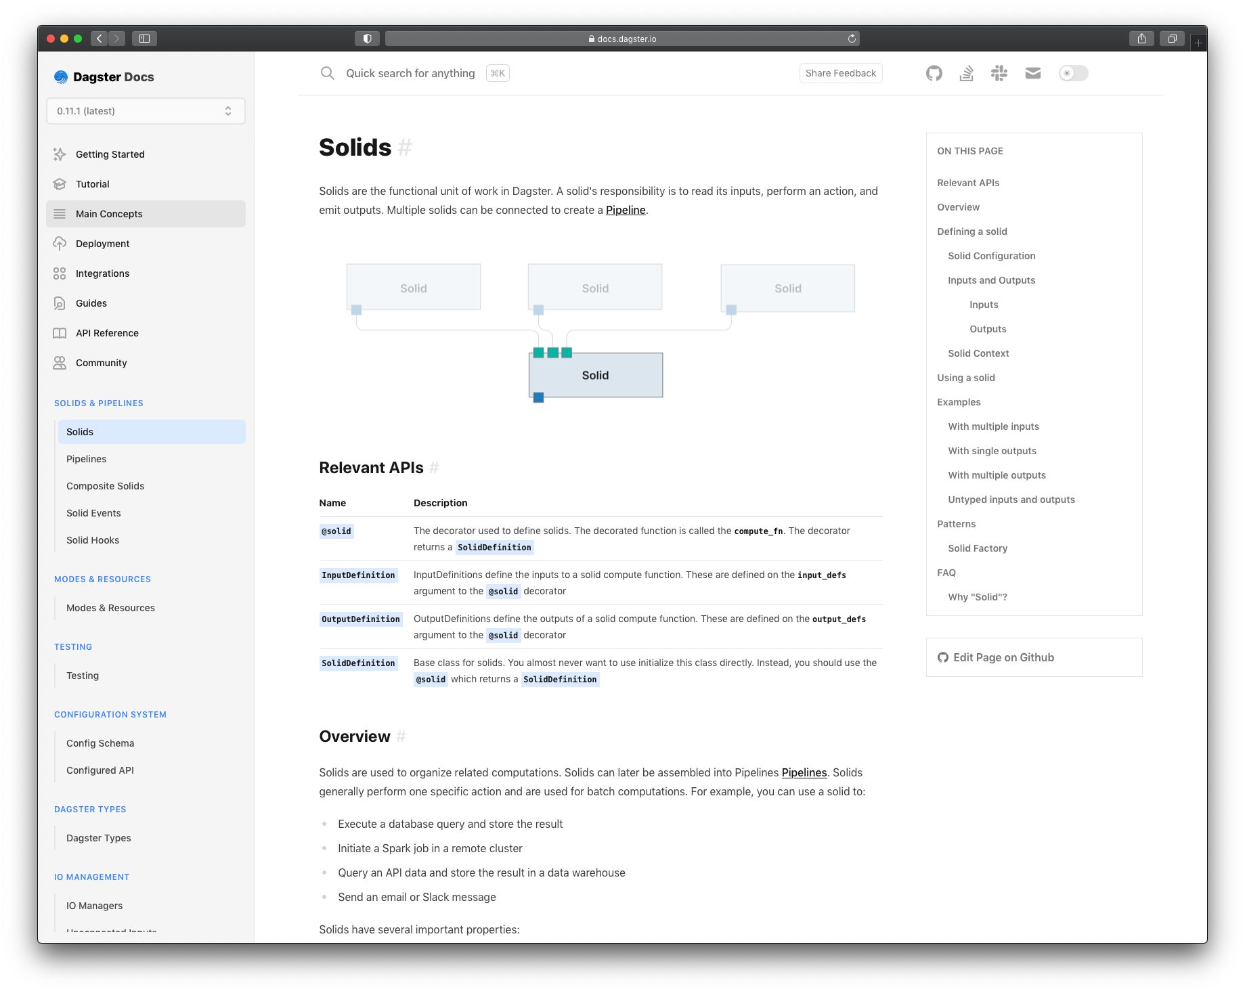Image resolution: width=1245 pixels, height=993 pixels.
Task: Follow the Pipelines link in Overview
Action: [804, 773]
